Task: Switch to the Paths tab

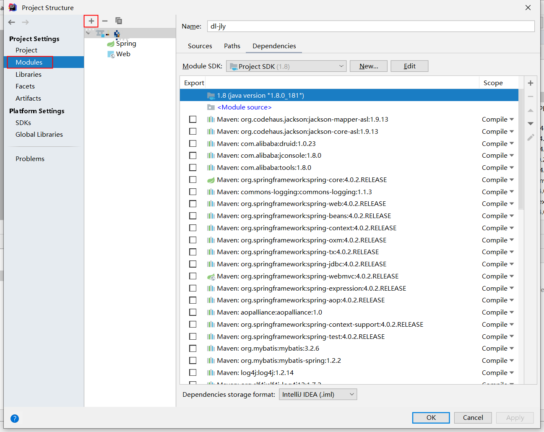Action: 232,46
